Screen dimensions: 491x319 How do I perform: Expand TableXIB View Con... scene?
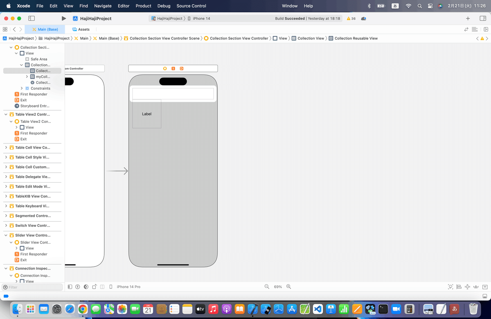[6, 196]
